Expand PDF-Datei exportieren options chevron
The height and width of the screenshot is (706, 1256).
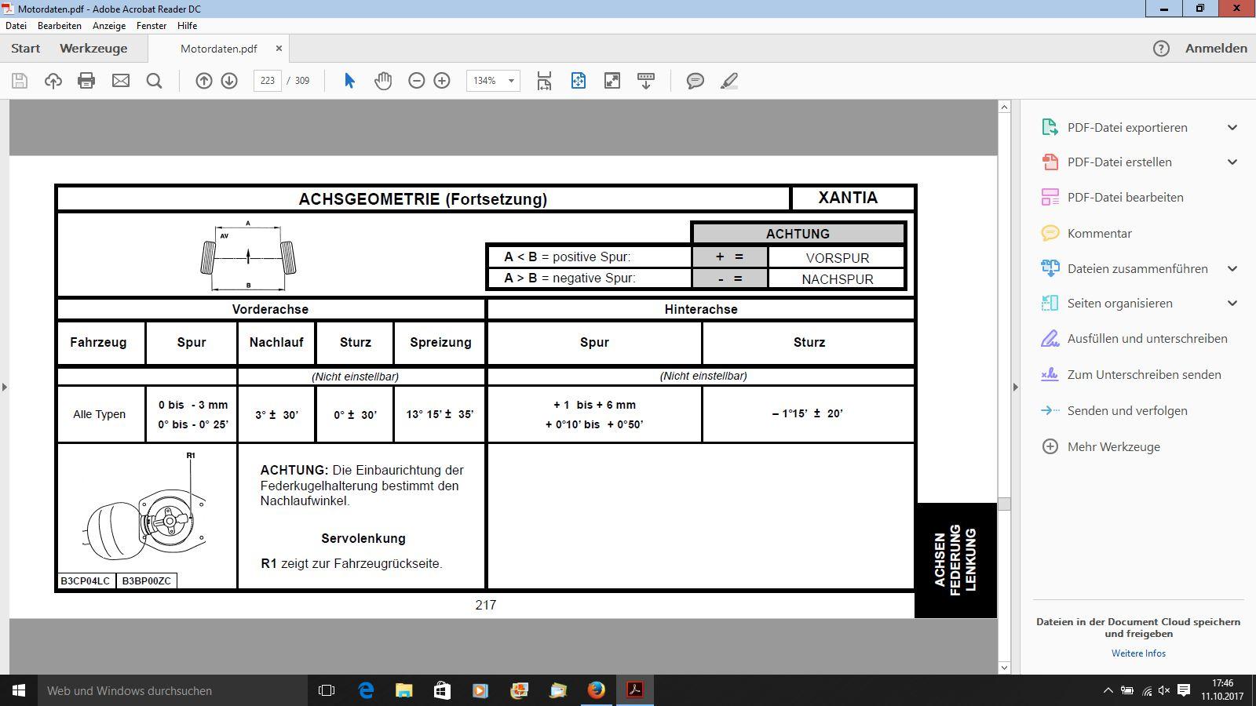pyautogui.click(x=1232, y=128)
